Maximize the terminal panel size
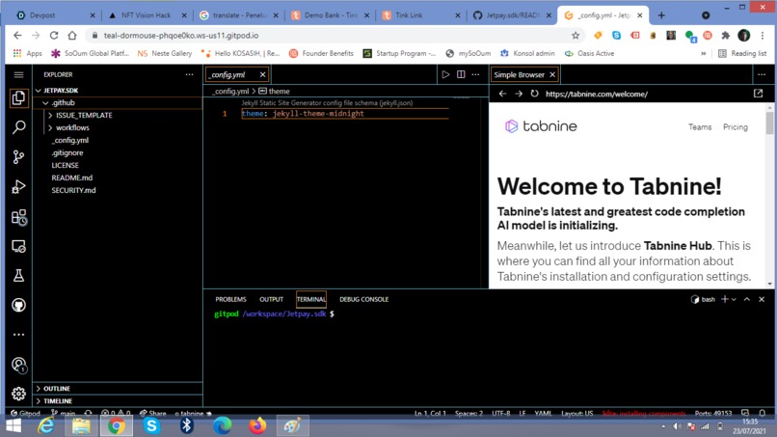777x437 pixels. [x=747, y=299]
